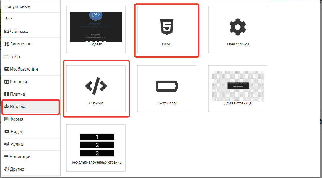Viewport: 322px width, 178px height.
Task: Click the Пустой блок label
Action: (x=167, y=103)
